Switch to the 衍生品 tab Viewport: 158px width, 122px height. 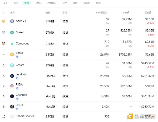coord(38,3)
